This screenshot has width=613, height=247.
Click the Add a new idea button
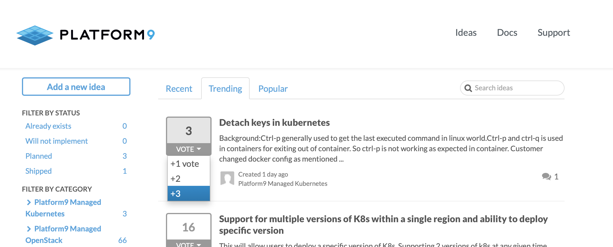click(x=76, y=87)
